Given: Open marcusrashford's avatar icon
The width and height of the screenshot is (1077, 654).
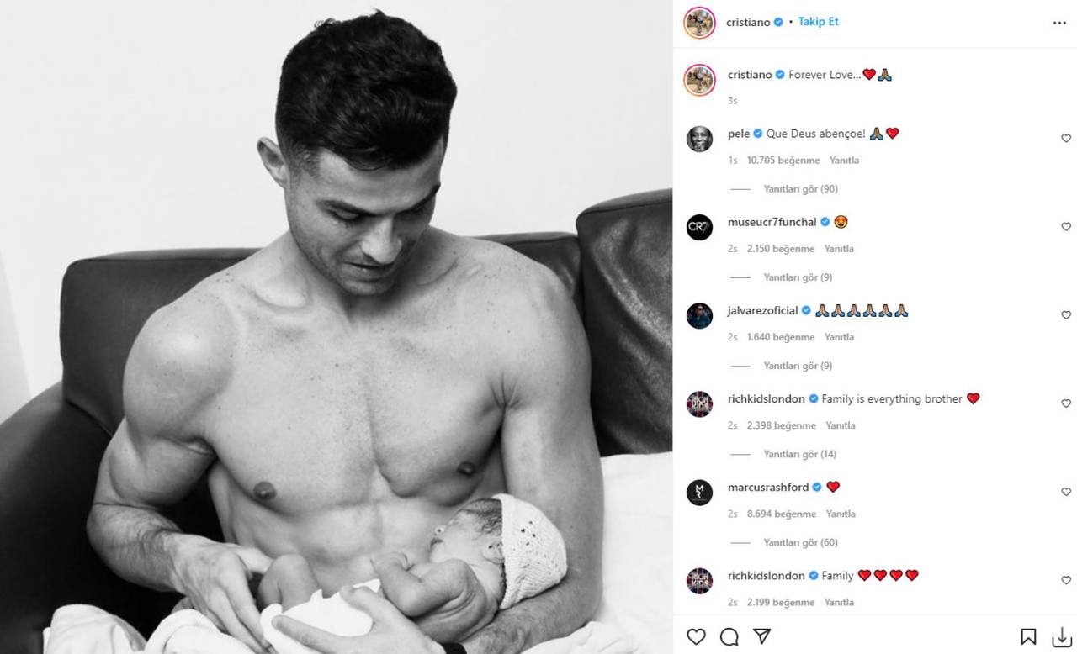Looking at the screenshot, I should [x=699, y=492].
